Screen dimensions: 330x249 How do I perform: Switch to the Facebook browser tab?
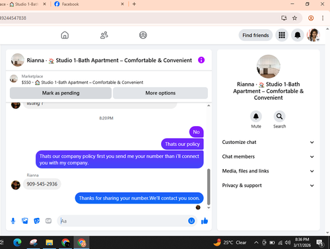click(x=88, y=4)
